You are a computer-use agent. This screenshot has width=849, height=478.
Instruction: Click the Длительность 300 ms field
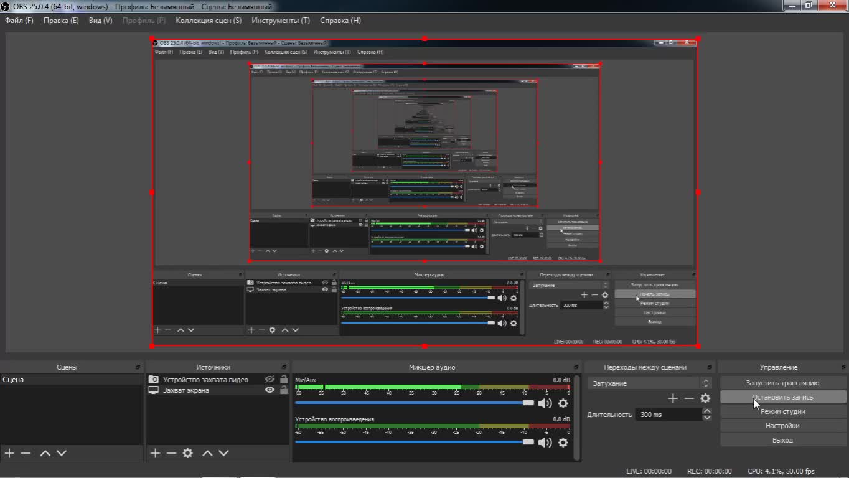668,415
